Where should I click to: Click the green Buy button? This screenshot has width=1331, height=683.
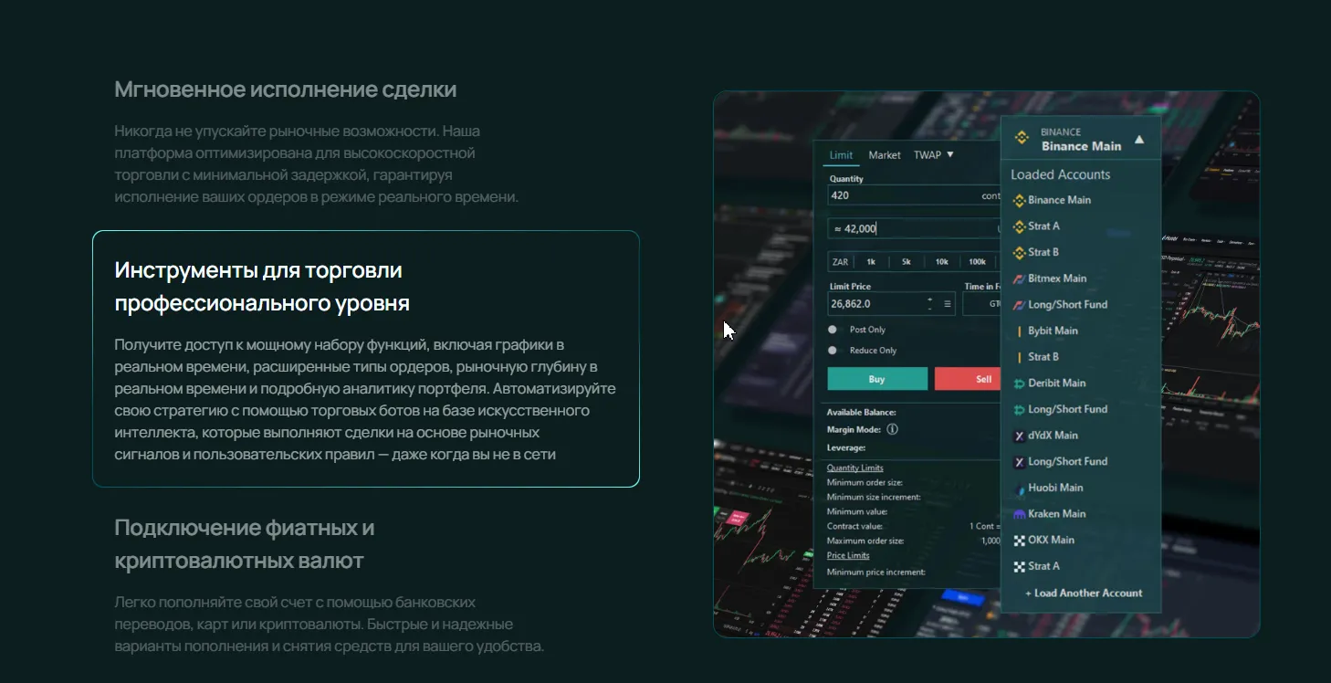coord(877,379)
